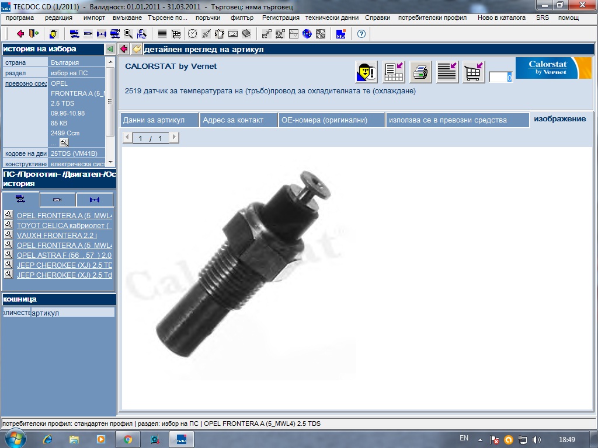Image resolution: width=598 pixels, height=448 pixels.
Task: Click the print article icon
Action: tap(420, 72)
